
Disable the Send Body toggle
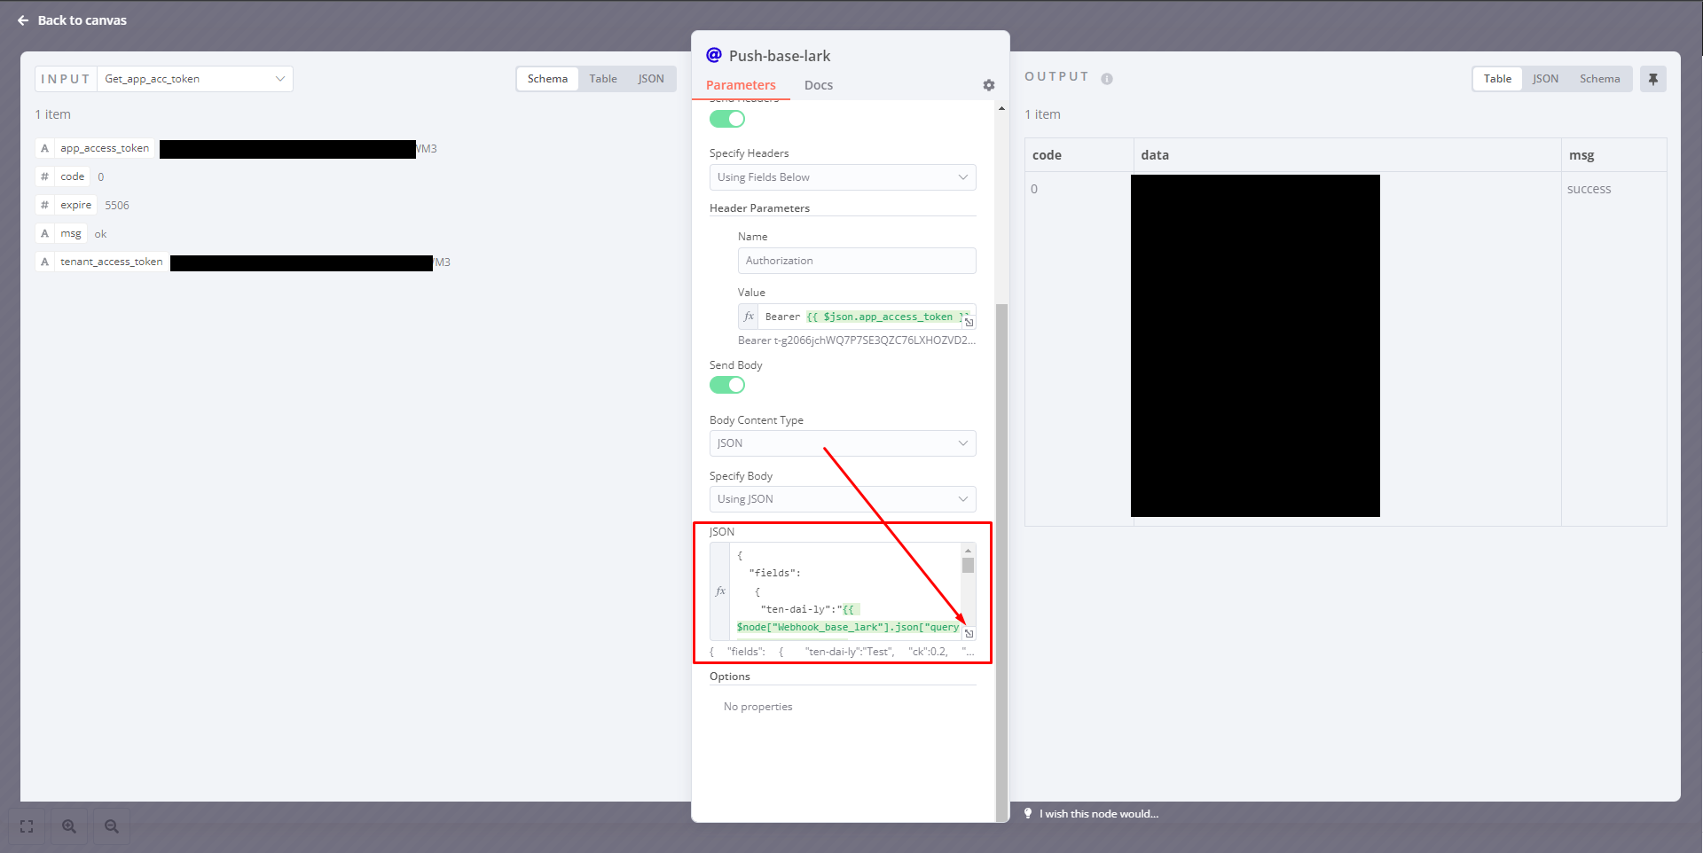[x=726, y=385]
